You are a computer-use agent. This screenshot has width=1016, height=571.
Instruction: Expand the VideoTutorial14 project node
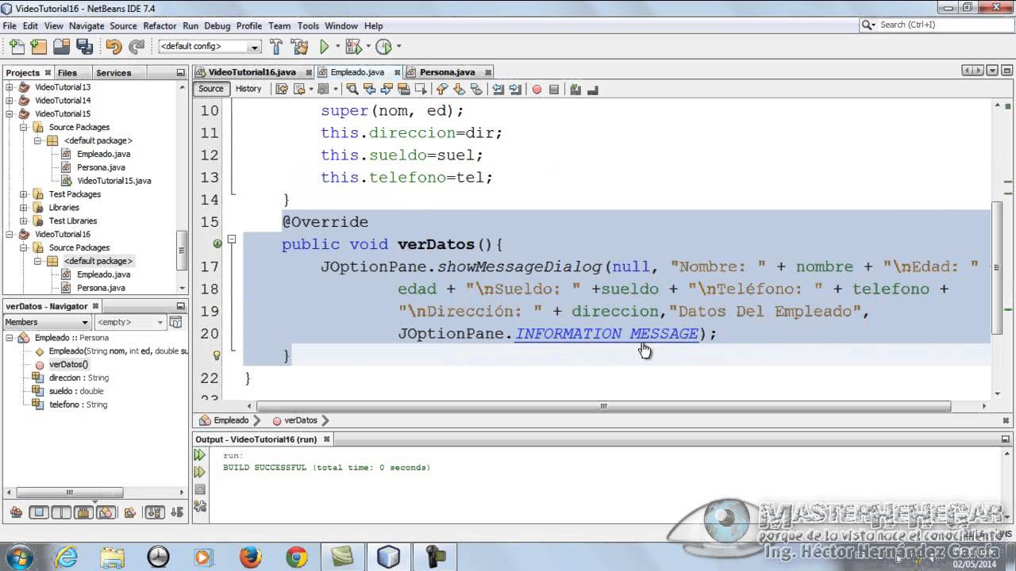[10, 101]
